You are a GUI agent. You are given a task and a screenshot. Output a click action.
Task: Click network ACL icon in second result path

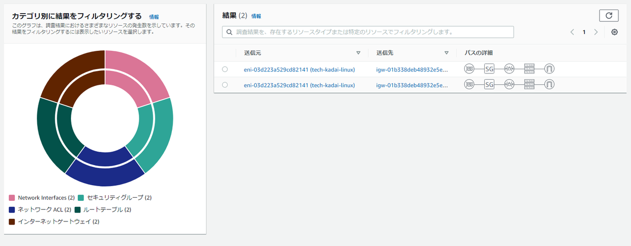click(x=509, y=84)
